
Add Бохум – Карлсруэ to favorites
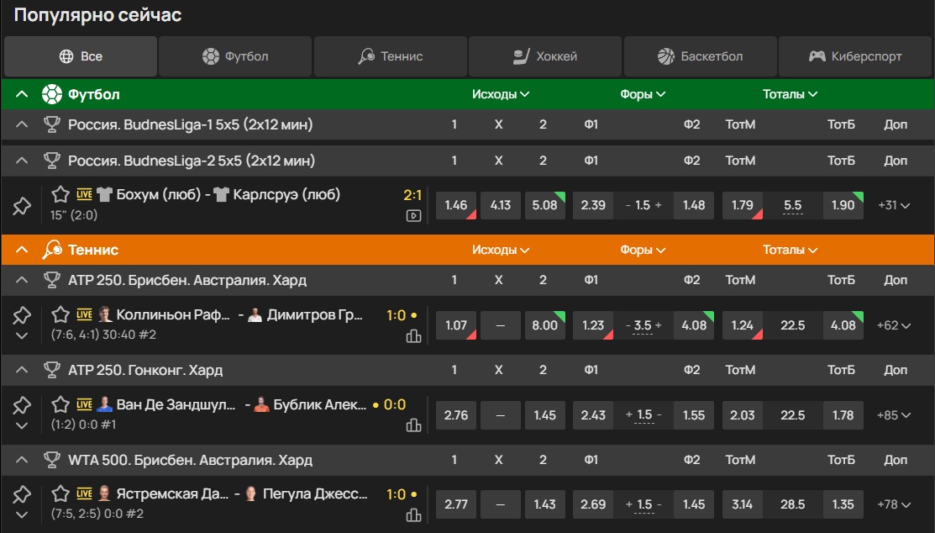tap(60, 195)
